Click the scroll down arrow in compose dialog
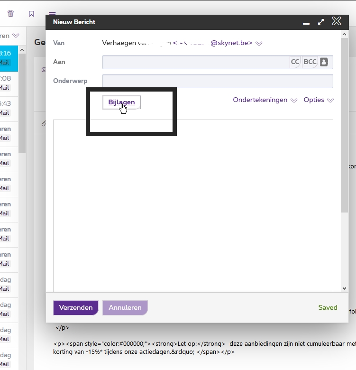The height and width of the screenshot is (370, 356). pyautogui.click(x=345, y=288)
